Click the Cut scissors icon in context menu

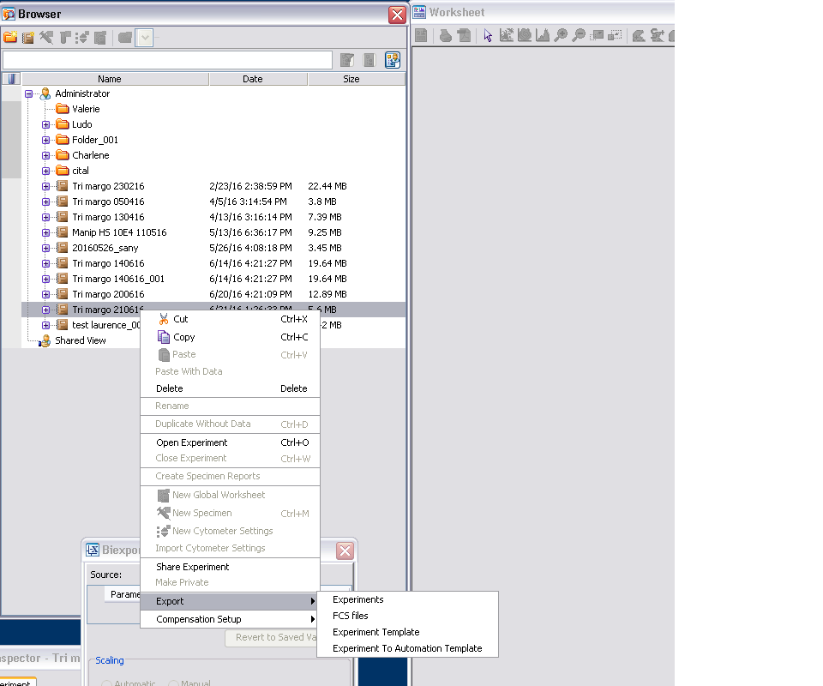pyautogui.click(x=163, y=319)
